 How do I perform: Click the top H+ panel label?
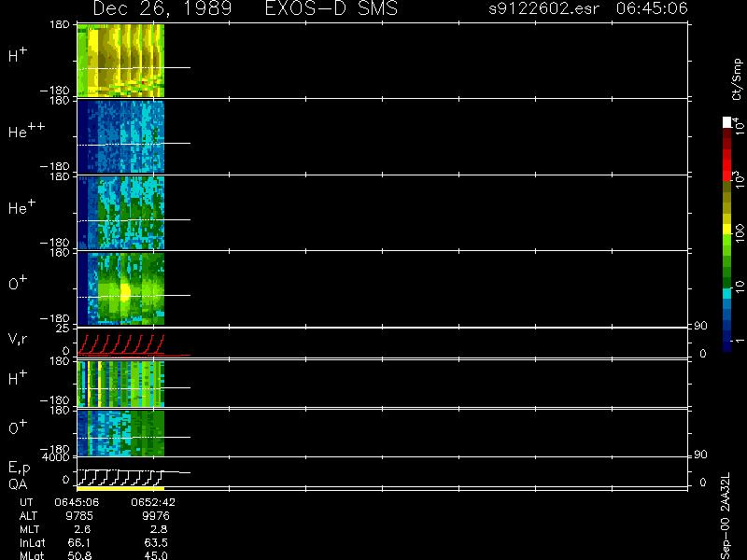[x=18, y=55]
